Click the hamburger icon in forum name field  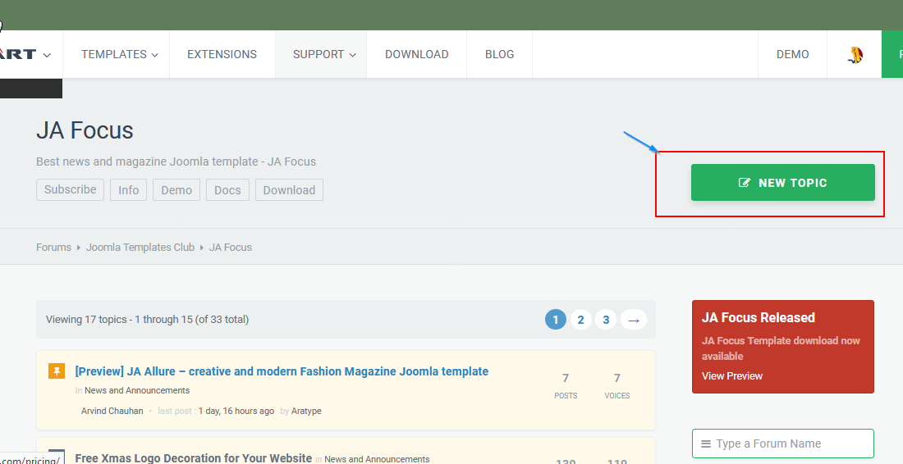pos(705,444)
